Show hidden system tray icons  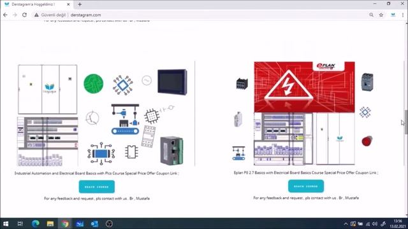346,224
